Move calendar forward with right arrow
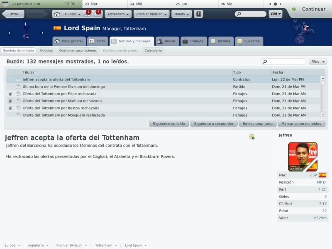332x249 pixels. [281, 4]
